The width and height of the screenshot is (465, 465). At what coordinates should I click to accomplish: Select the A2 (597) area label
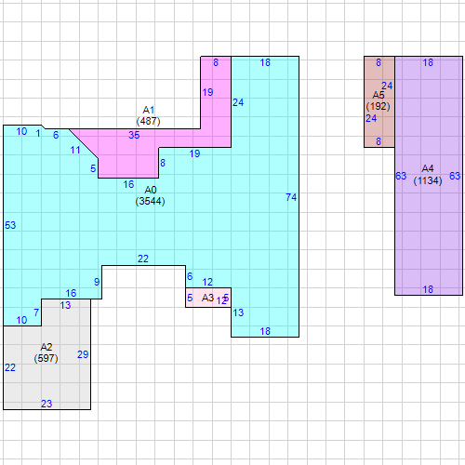tap(46, 352)
